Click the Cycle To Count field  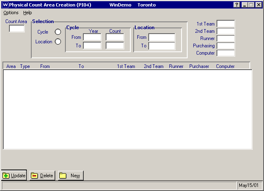coord(115,46)
